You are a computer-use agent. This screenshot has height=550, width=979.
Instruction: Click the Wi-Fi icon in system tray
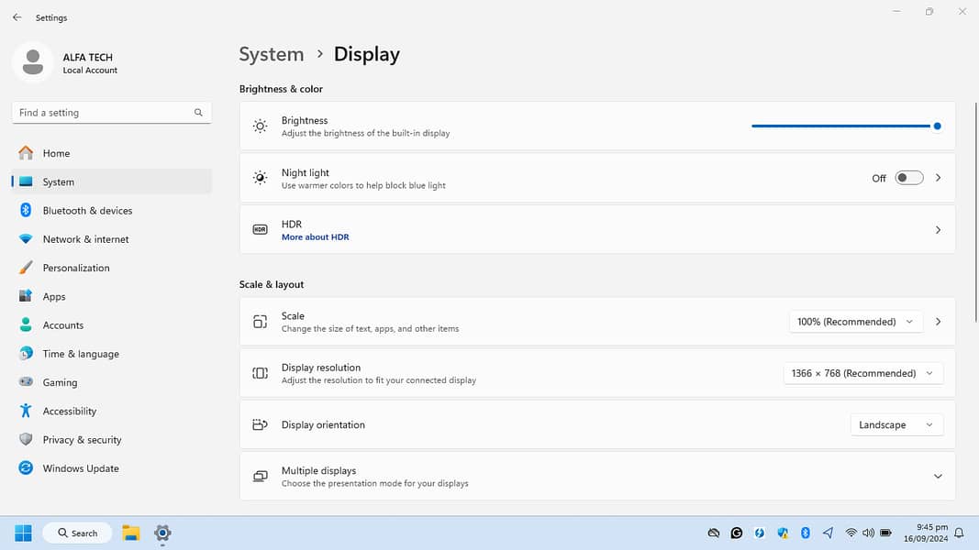point(851,533)
